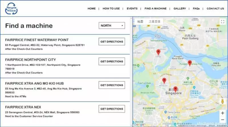Viewport: 228px width, 127px height.
Task: Click the Google logo on map
Action: tap(139, 124)
